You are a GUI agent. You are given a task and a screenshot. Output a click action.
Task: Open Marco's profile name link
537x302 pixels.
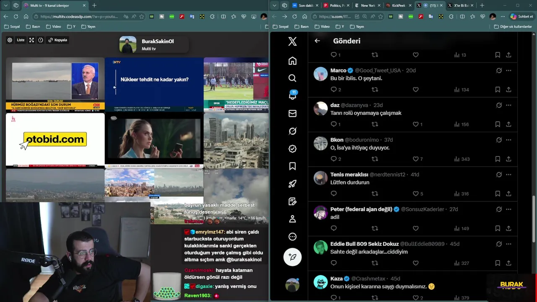pos(338,70)
